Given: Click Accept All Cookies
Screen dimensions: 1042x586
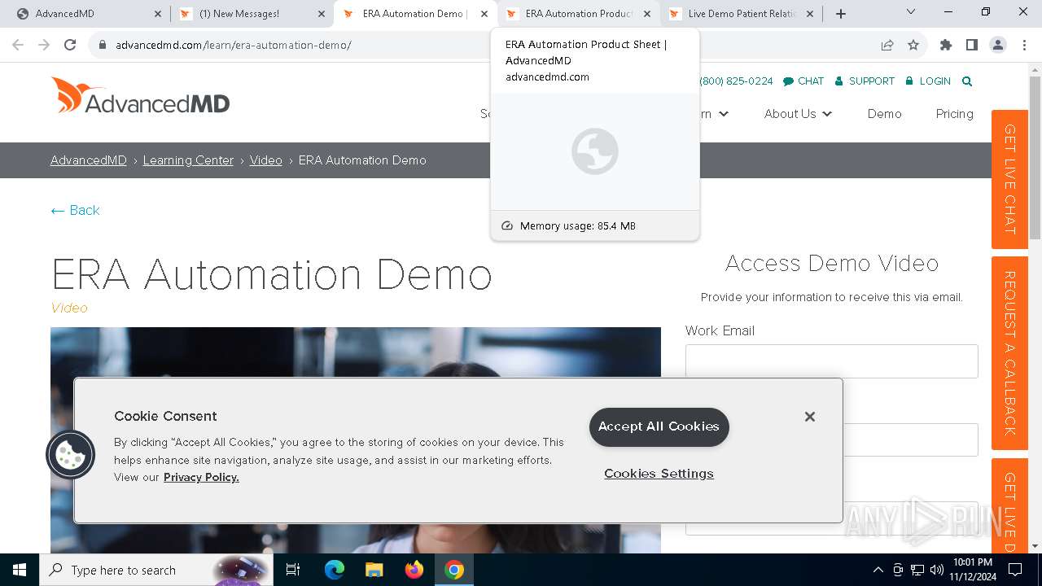Looking at the screenshot, I should click(659, 426).
